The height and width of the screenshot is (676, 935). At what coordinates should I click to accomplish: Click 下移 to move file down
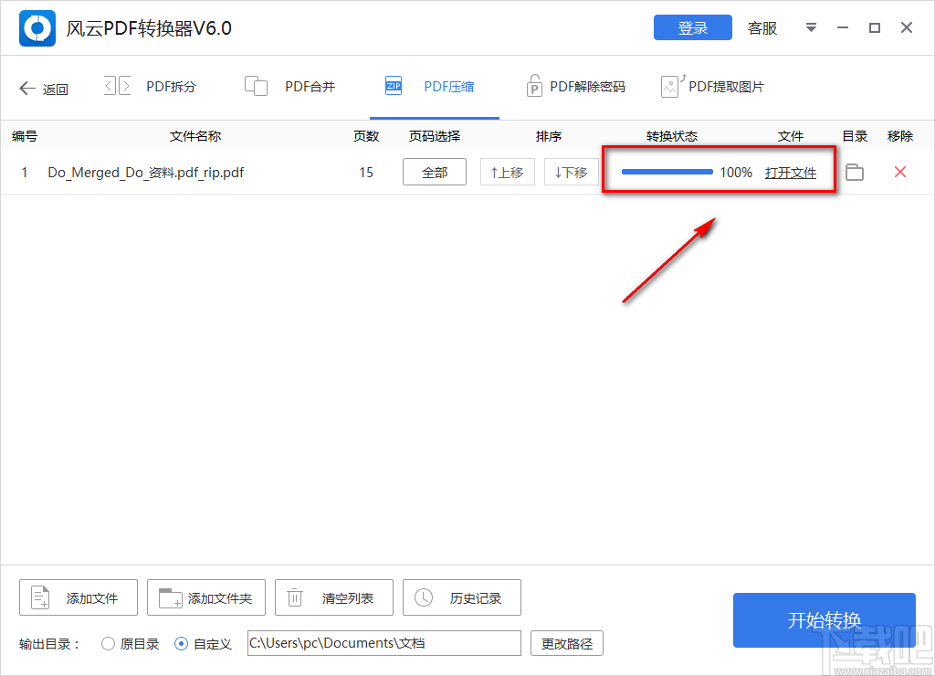(571, 172)
